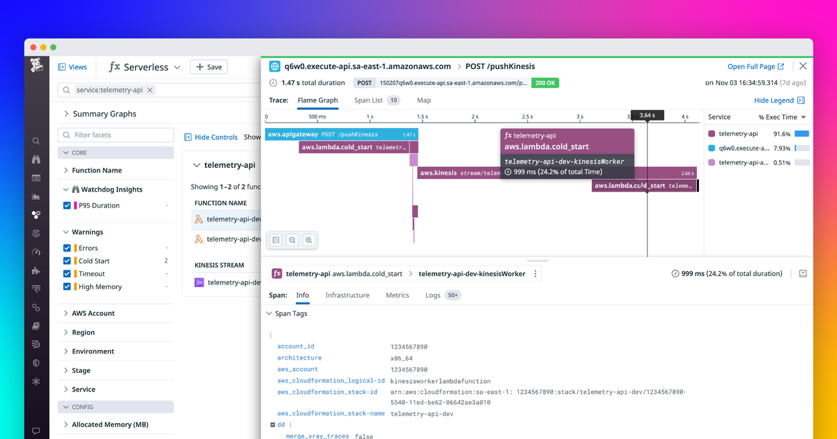
Task: Remove the service:telemetry-api search filter
Action: (x=150, y=90)
